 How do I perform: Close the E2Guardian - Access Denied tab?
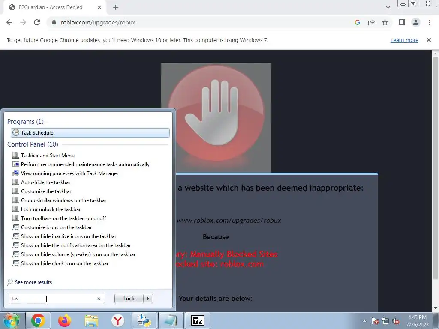click(x=99, y=7)
